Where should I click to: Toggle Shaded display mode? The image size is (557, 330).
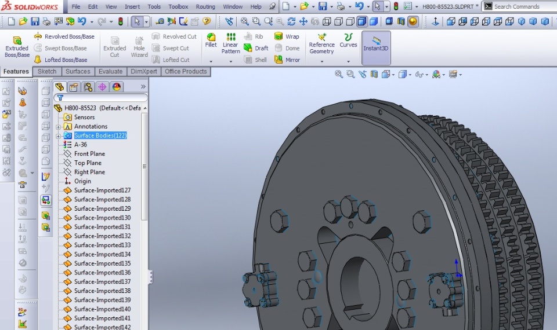(x=373, y=21)
